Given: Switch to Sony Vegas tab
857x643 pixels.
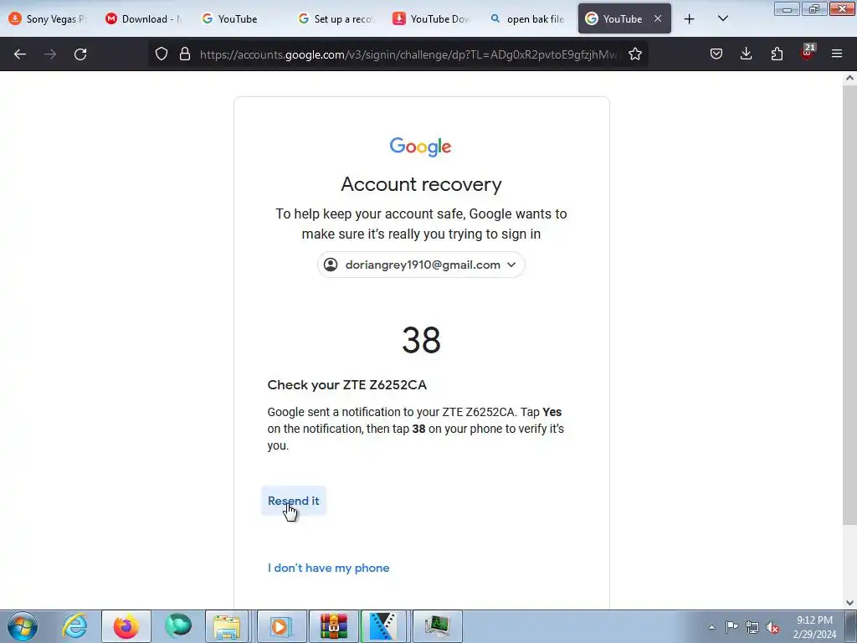Looking at the screenshot, I should click(x=49, y=19).
